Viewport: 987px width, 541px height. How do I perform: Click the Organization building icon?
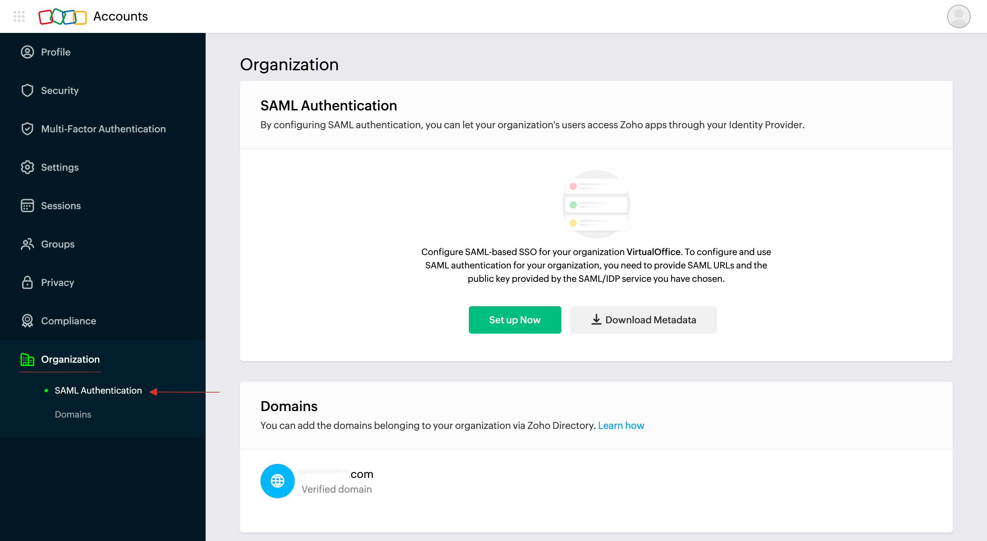pos(27,359)
